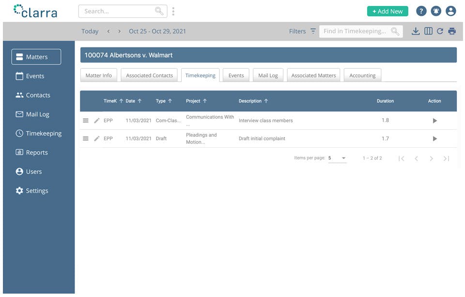Open the notifications bell icon
The image size is (465, 297).
(x=436, y=11)
